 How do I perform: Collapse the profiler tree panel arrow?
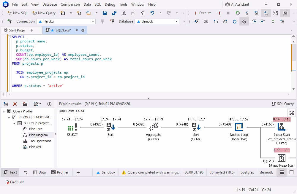coord(55,134)
